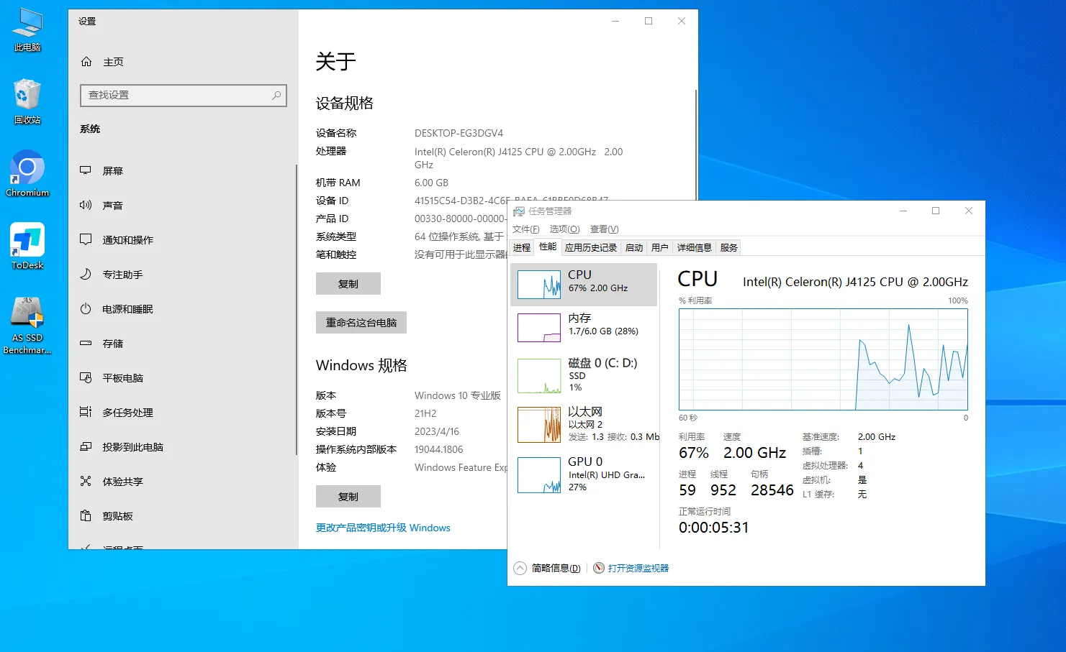Switch to the 启动 tab
This screenshot has width=1066, height=652.
click(634, 247)
